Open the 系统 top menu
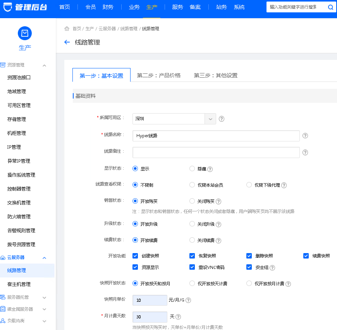This screenshot has height=330, width=337. pyautogui.click(x=239, y=7)
